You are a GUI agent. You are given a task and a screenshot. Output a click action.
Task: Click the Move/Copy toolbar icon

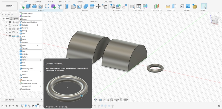click(x=98, y=6)
